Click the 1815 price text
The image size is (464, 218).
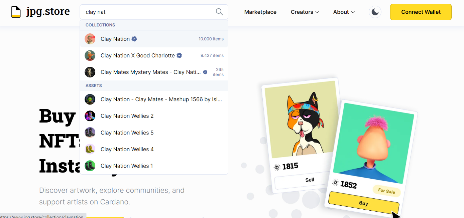290,166
